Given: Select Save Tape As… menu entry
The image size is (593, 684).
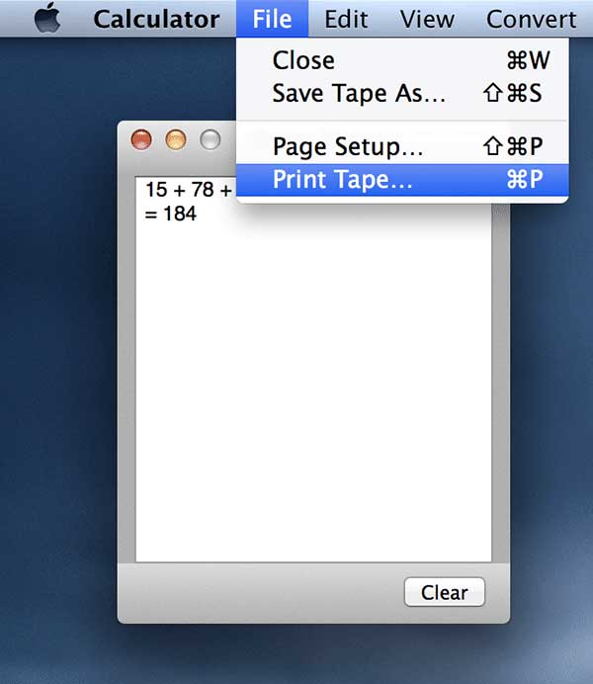Looking at the screenshot, I should point(402,93).
